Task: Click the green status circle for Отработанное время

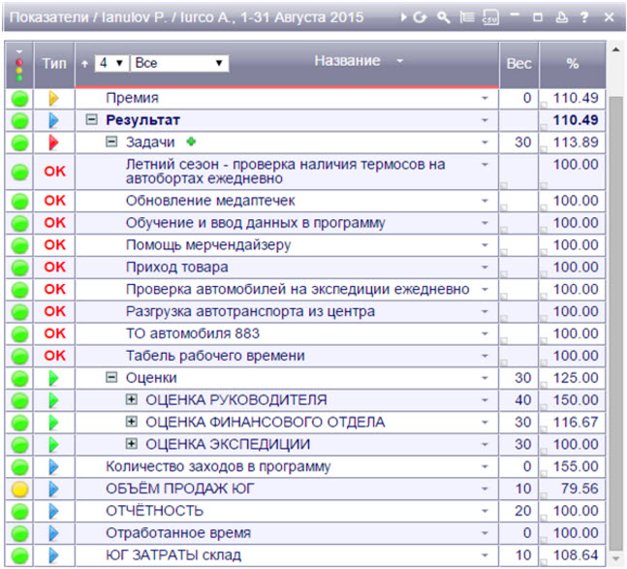Action: click(19, 533)
